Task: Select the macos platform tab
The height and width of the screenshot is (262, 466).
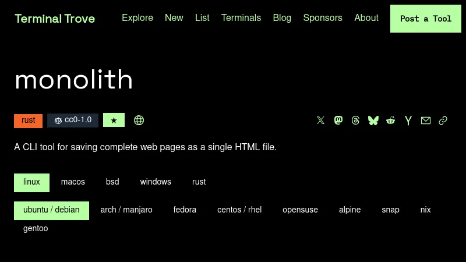Action: 73,182
